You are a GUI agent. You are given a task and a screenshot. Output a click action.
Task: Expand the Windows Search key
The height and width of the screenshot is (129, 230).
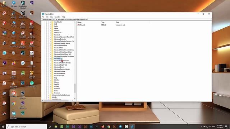pos(50,67)
